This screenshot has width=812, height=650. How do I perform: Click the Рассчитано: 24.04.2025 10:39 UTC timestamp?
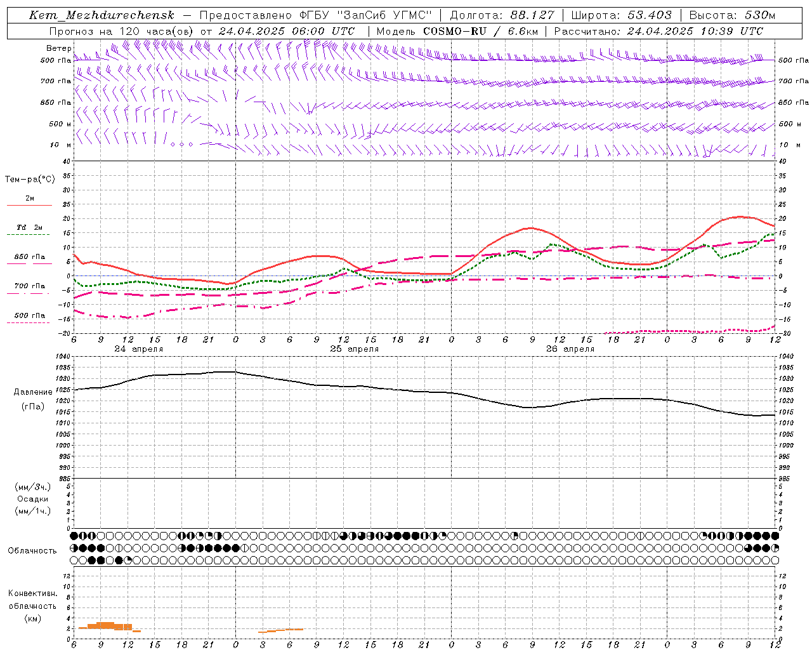[x=658, y=31]
